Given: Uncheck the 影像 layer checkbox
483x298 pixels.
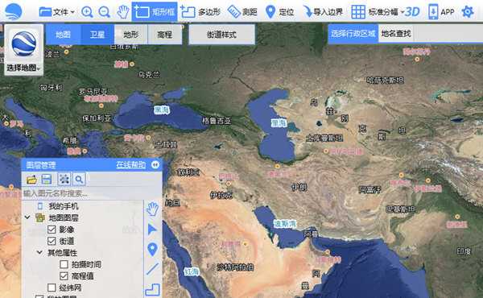Looking at the screenshot, I should [x=52, y=230].
